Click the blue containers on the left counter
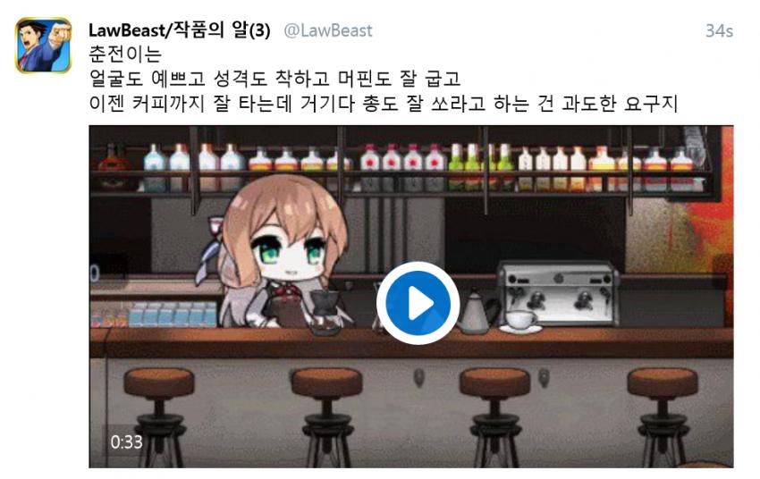 point(173,315)
